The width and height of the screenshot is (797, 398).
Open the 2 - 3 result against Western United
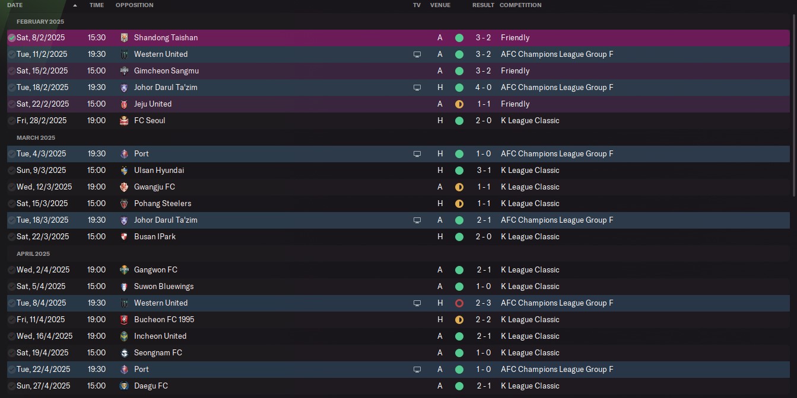pos(483,303)
